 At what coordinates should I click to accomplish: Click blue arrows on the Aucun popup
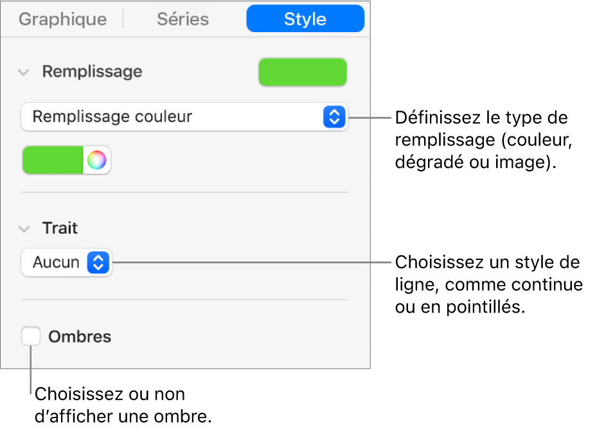pyautogui.click(x=98, y=263)
